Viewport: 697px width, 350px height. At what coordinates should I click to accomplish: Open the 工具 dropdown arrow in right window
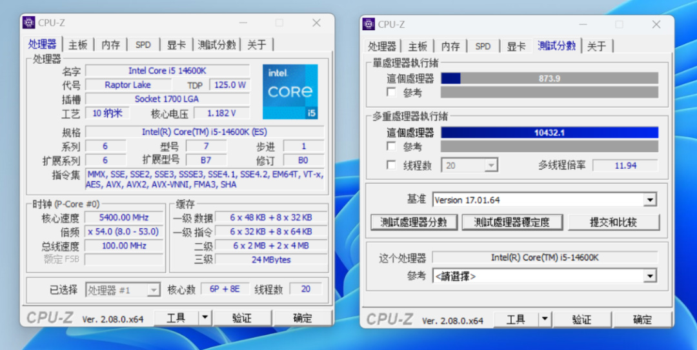coord(545,319)
